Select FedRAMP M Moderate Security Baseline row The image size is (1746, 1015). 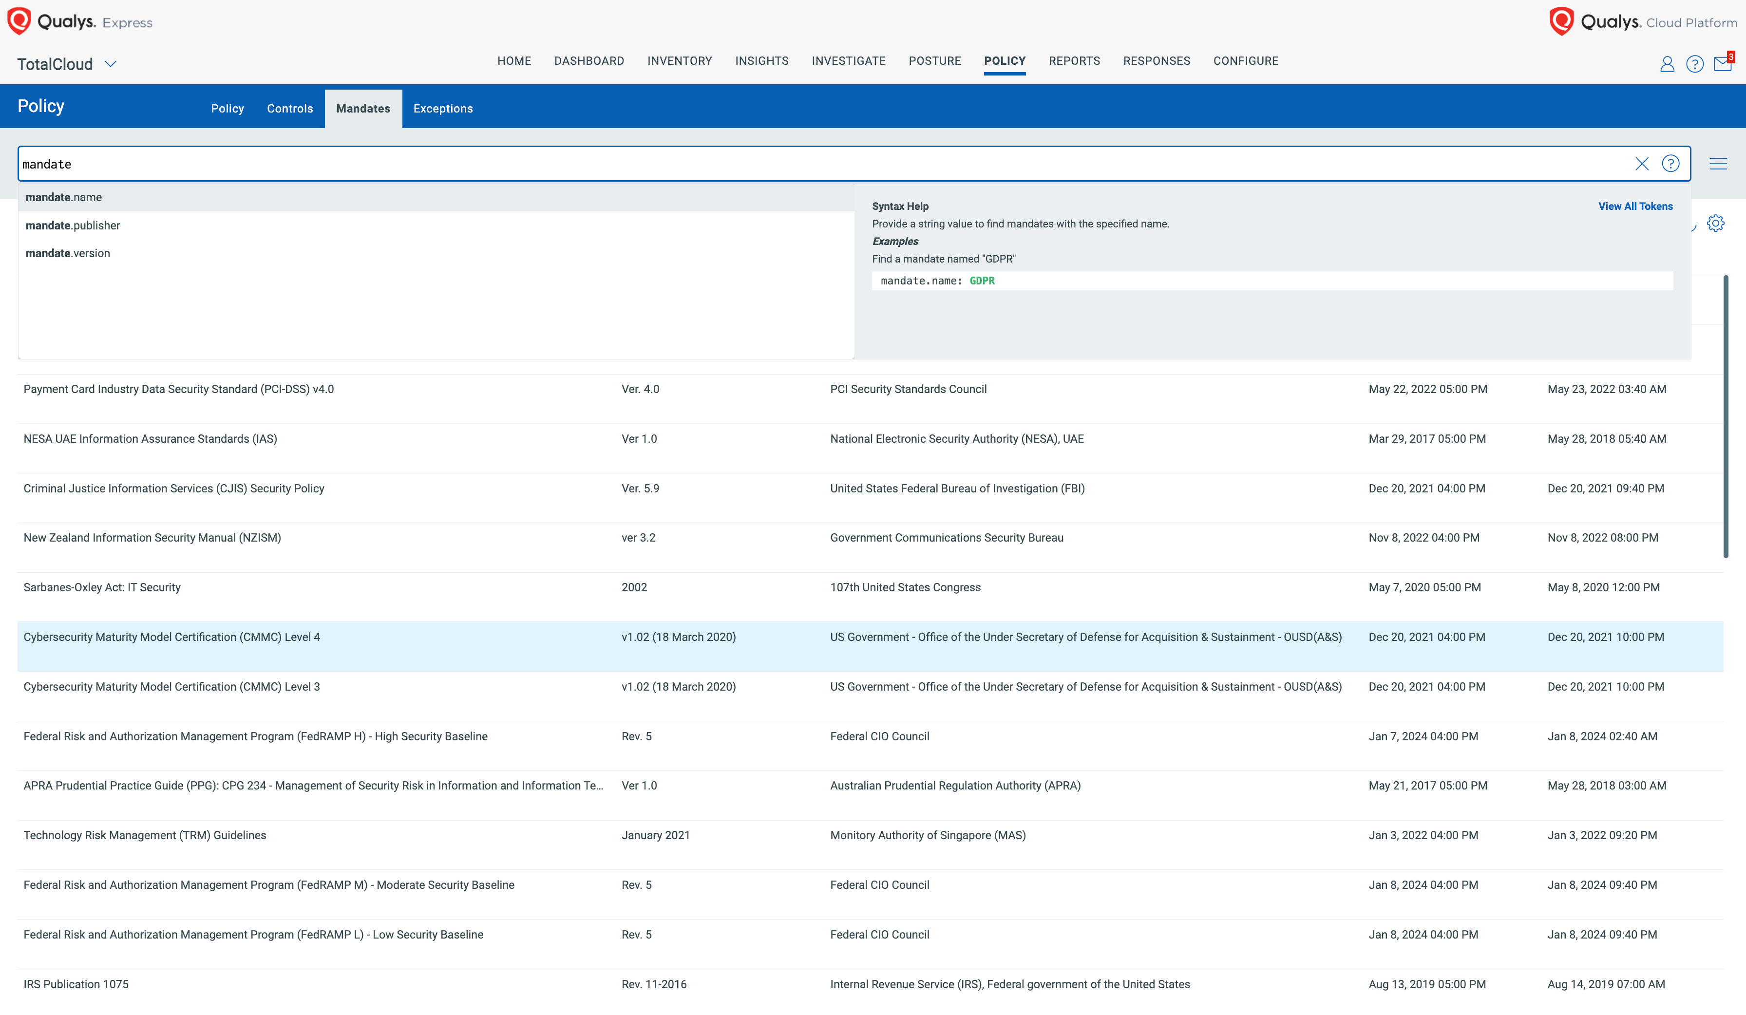[870, 894]
